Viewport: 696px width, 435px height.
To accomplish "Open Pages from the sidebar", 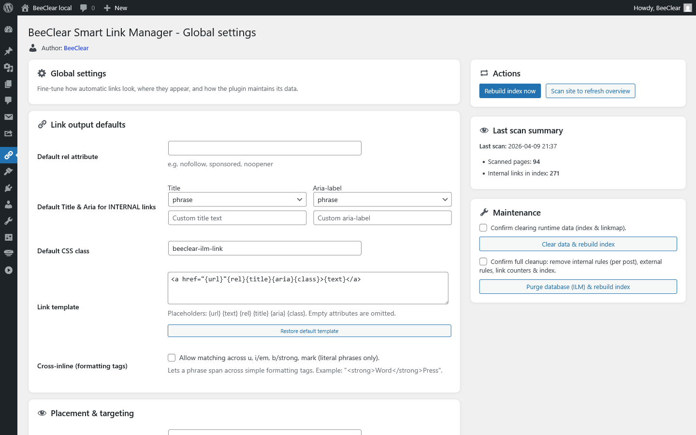I will click(x=8, y=84).
